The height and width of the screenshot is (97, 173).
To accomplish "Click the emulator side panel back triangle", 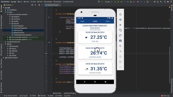I will pos(120,51).
